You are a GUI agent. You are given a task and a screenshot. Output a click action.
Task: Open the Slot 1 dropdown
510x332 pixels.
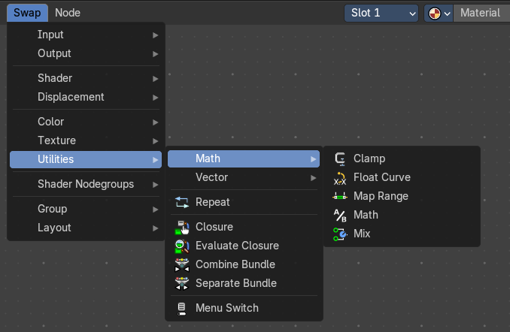[x=381, y=13]
